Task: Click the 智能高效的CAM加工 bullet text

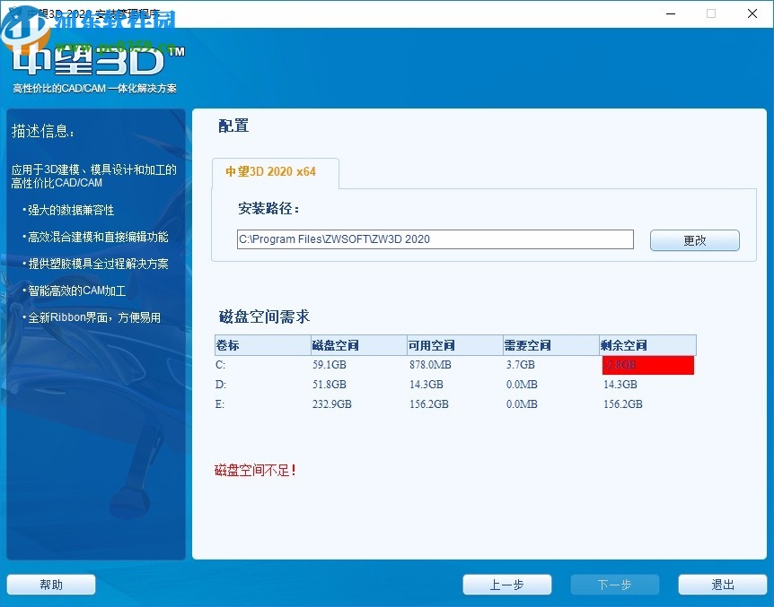Action: pos(76,290)
